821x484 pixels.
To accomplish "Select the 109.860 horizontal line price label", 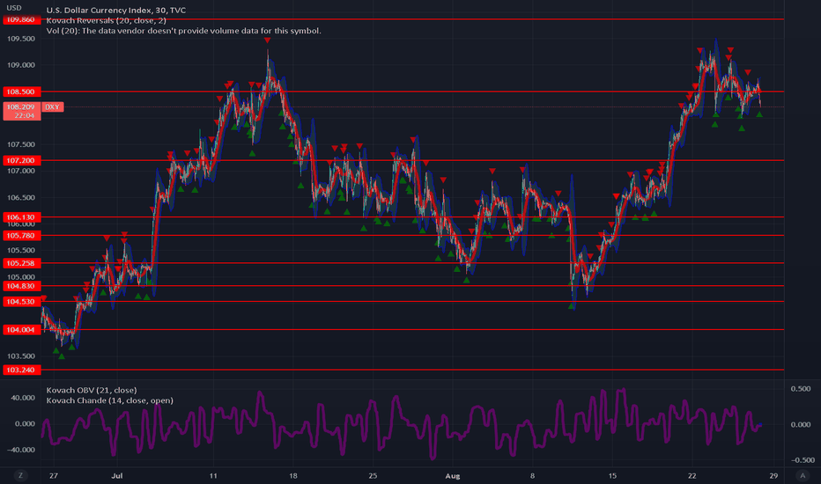I will click(21, 20).
